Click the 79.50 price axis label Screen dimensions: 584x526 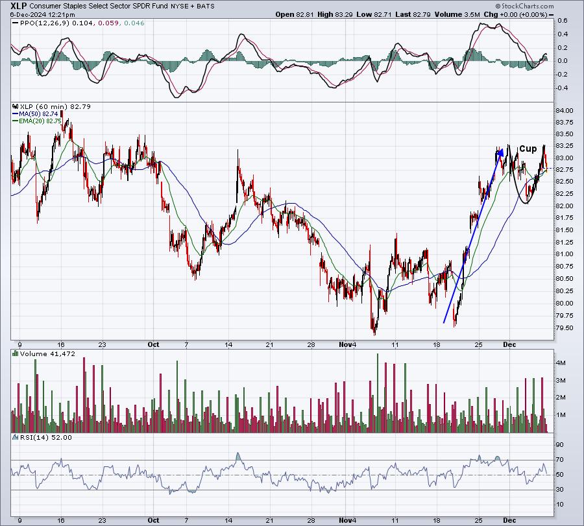tap(565, 328)
